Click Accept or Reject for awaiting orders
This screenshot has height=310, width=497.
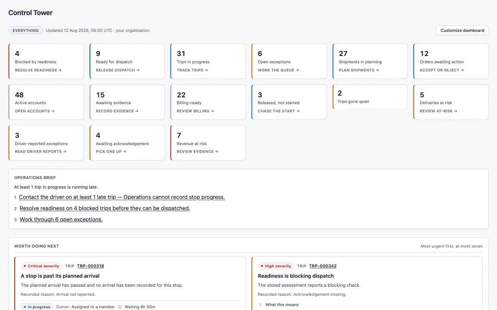(441, 70)
